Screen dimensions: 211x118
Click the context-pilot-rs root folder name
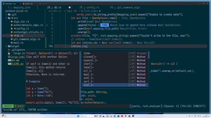16,11
